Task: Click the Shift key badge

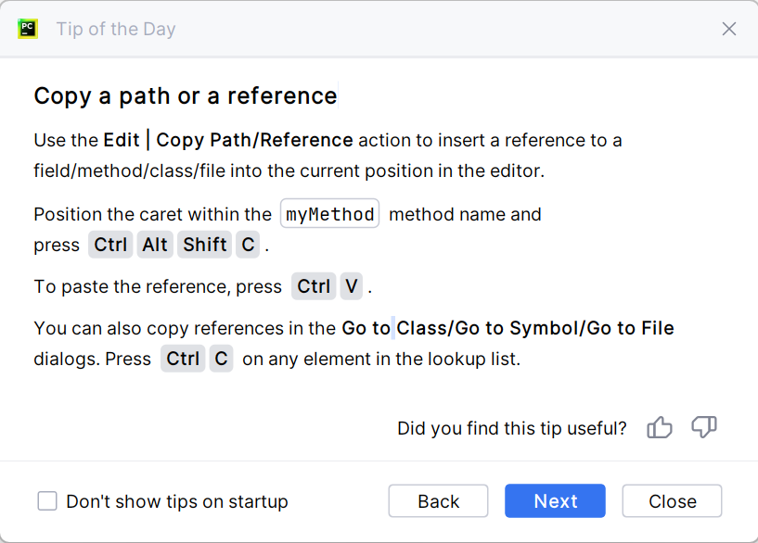Action: coord(204,245)
